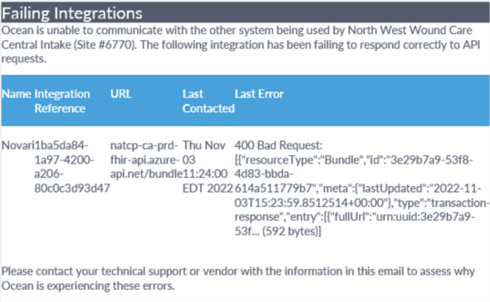490x302 pixels.
Task: Click the 80c0c3d93d47 reference segment
Action: tap(72, 189)
